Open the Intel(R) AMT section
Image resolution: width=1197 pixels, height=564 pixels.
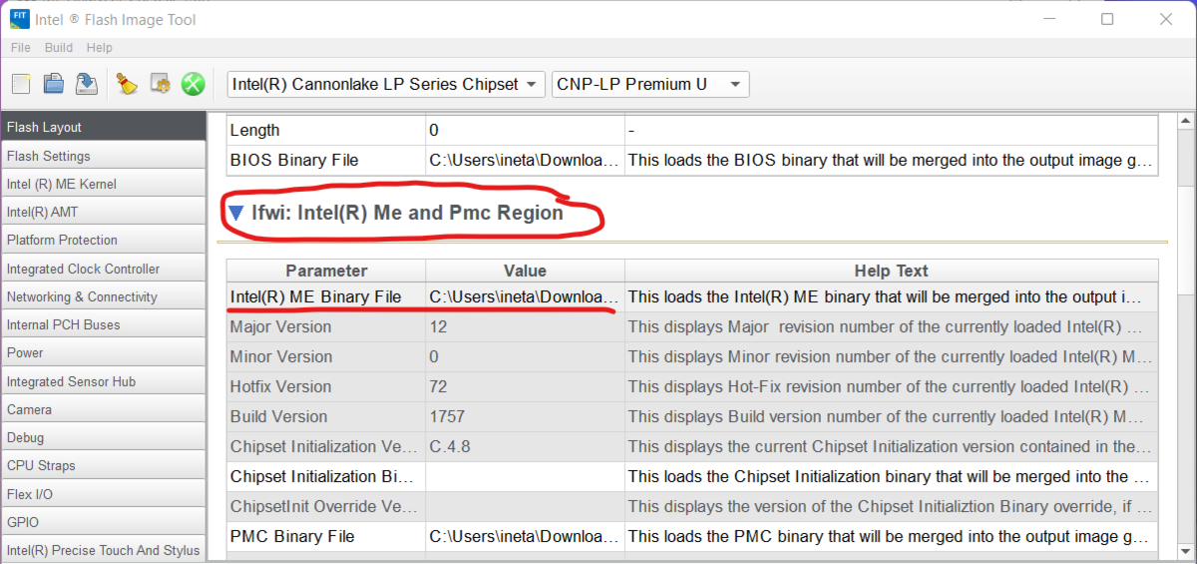(x=103, y=212)
